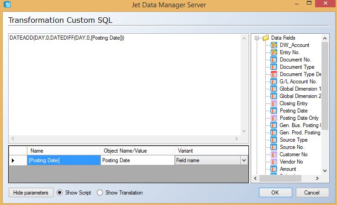Click the Gen. Bus. Posting field icon
The height and width of the screenshot is (205, 337).
click(x=274, y=125)
